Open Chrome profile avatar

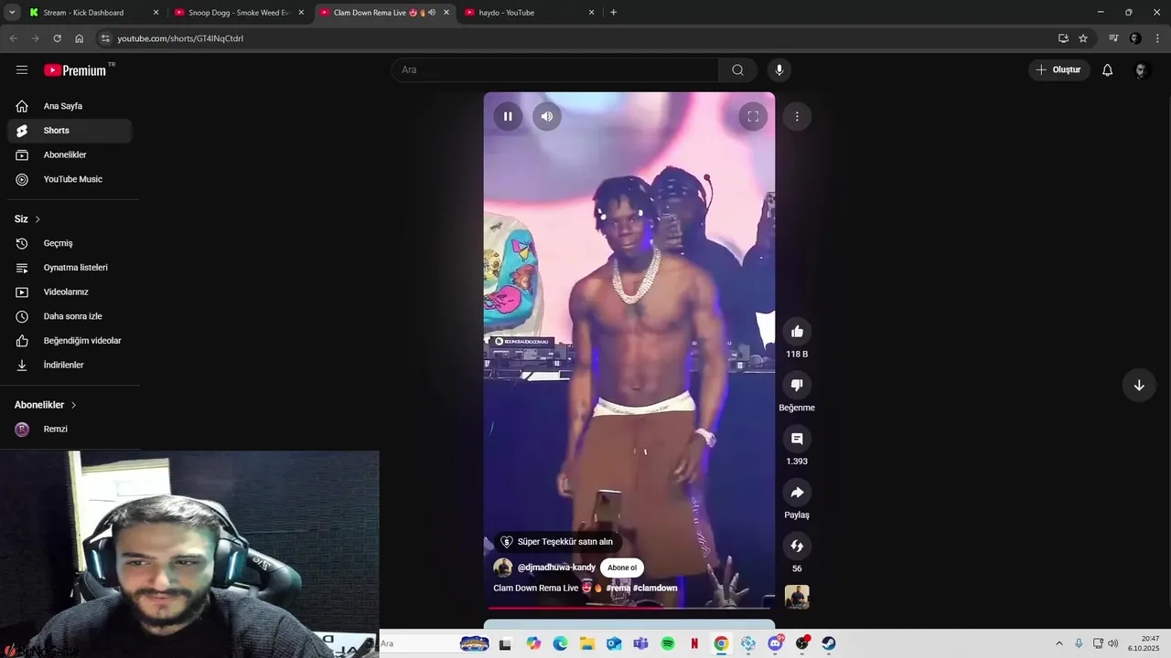pyautogui.click(x=1135, y=38)
